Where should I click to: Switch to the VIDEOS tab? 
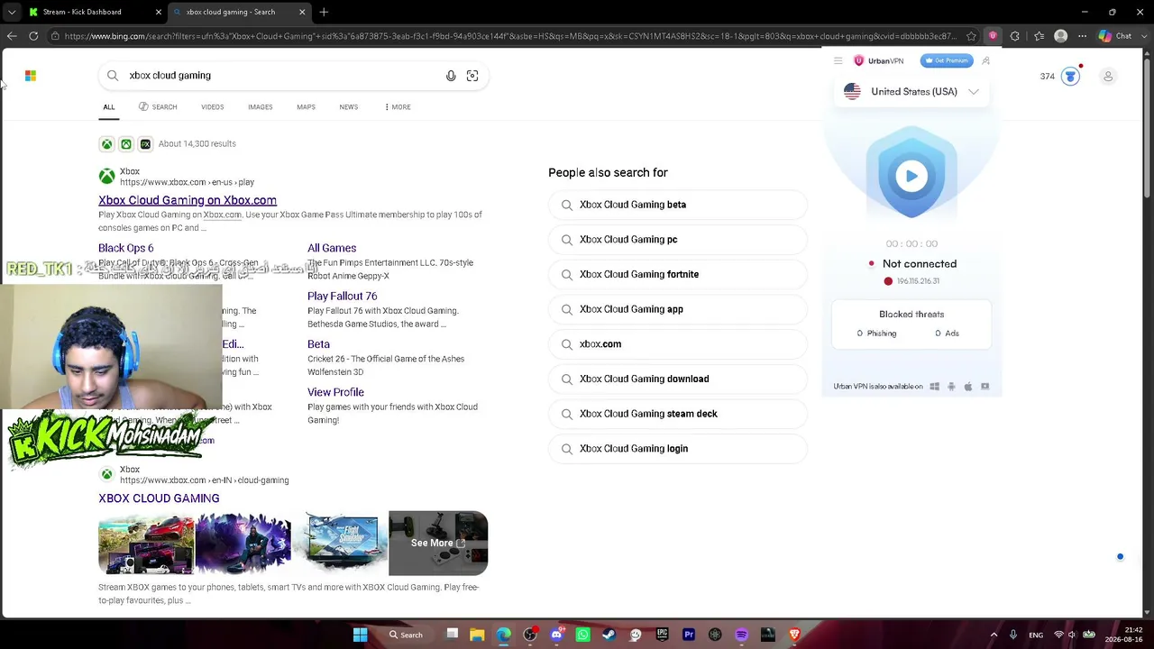point(213,107)
